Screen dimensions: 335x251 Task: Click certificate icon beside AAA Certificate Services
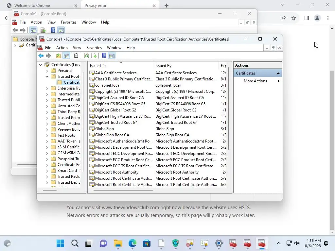click(x=92, y=73)
